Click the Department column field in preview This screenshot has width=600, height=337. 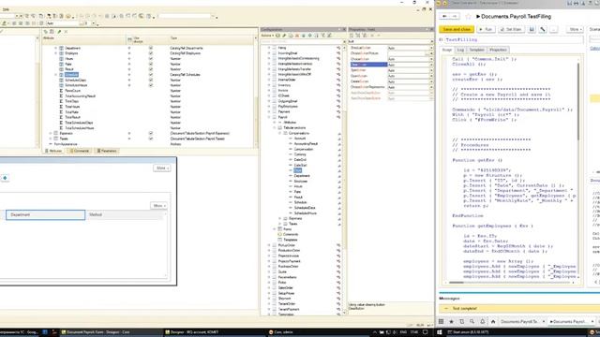46,215
